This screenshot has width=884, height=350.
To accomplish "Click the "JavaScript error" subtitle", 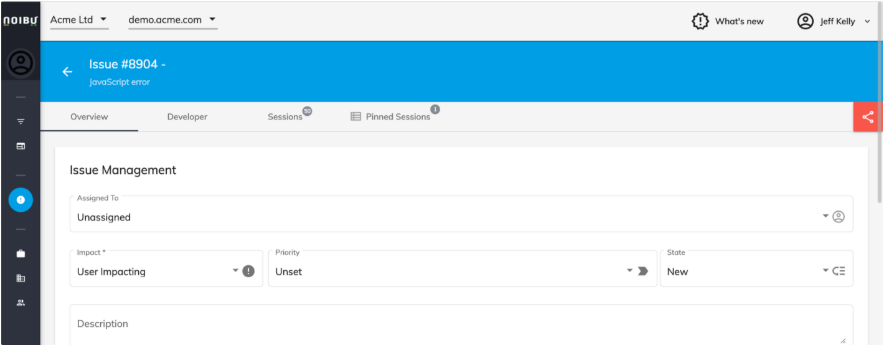I will (120, 82).
